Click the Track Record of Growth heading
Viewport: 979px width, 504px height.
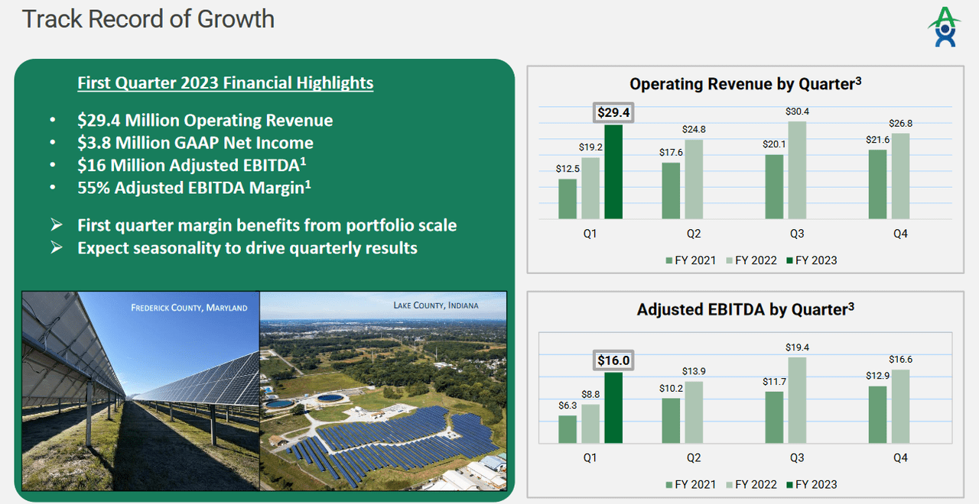149,19
